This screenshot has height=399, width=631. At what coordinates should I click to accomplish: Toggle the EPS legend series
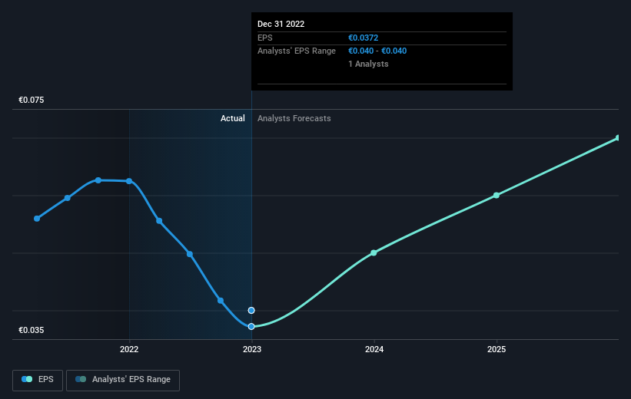pos(38,380)
